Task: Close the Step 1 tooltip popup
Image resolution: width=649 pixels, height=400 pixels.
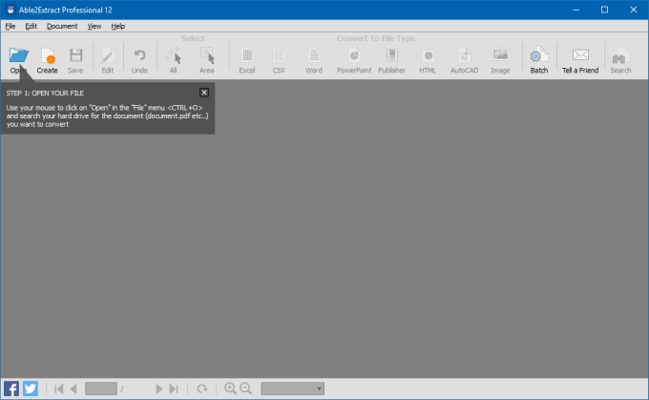Action: (204, 93)
